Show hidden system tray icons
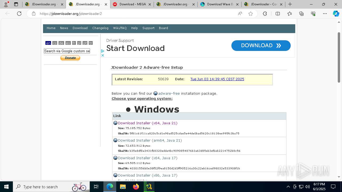Viewport: 342px width, 192px height. pyautogui.click(x=288, y=187)
